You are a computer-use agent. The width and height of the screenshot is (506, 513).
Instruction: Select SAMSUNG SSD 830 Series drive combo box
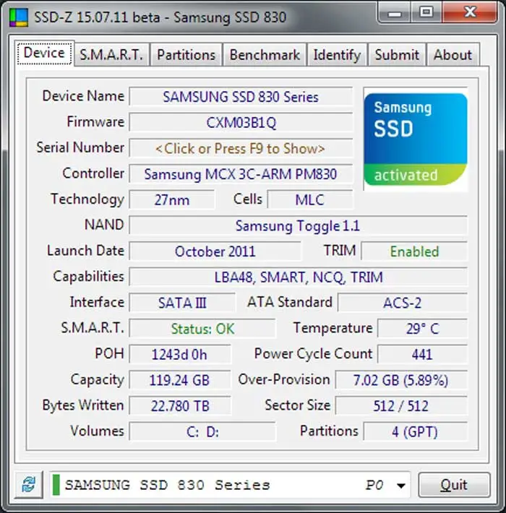(x=229, y=485)
